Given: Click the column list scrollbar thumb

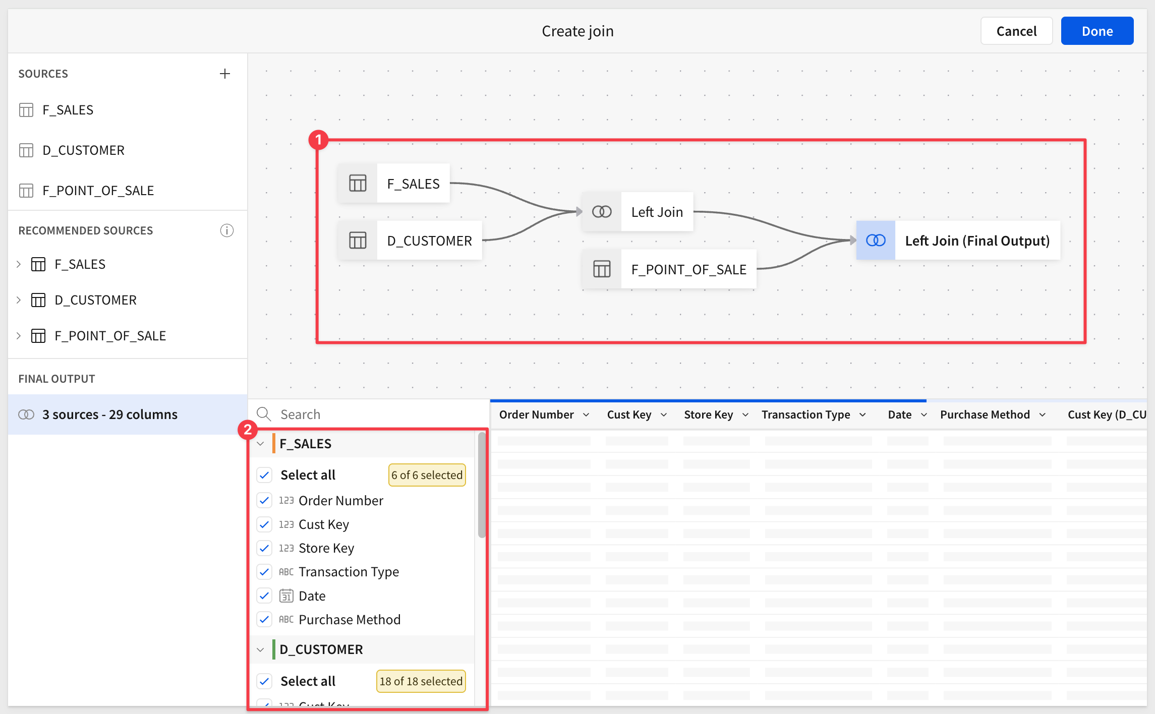Looking at the screenshot, I should (x=482, y=484).
